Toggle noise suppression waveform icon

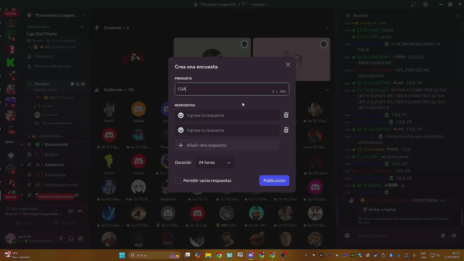tap(71, 211)
